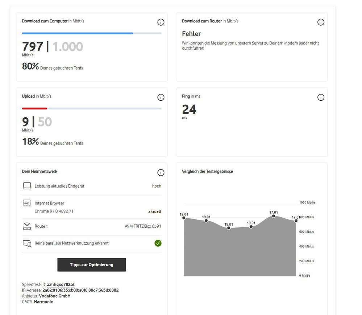Click the Upload card info icon
Image resolution: width=362 pixels, height=315 pixels.
161,97
